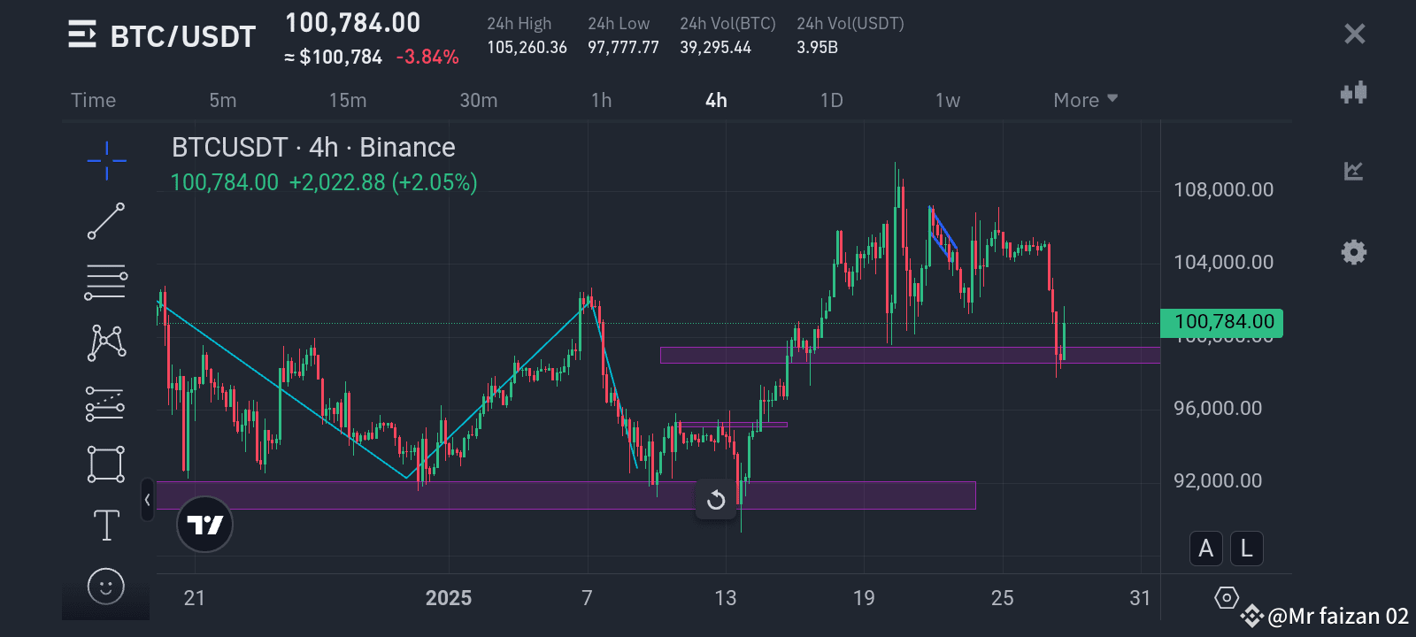This screenshot has height=637, width=1416.
Task: Click the 24h Vol(USDT) value 3.95B
Action: pos(817,48)
